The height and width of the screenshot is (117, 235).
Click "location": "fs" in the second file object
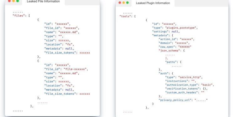[59, 86]
